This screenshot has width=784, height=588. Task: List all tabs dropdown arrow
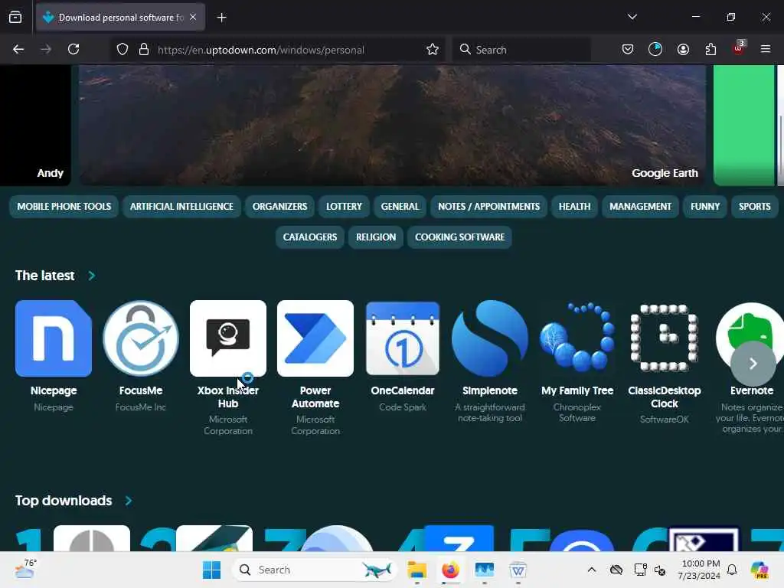pos(632,17)
